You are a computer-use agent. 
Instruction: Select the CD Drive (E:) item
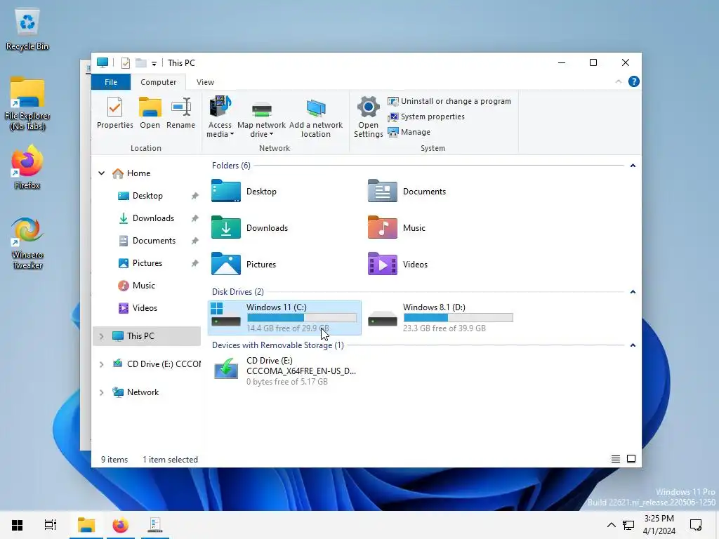(284, 371)
